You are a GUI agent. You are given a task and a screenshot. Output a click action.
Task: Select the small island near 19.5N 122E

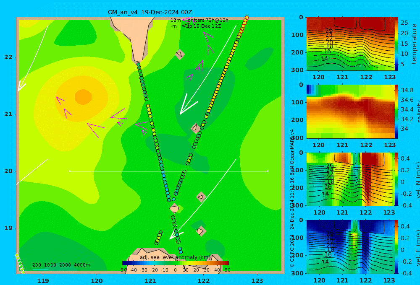tap(201, 197)
